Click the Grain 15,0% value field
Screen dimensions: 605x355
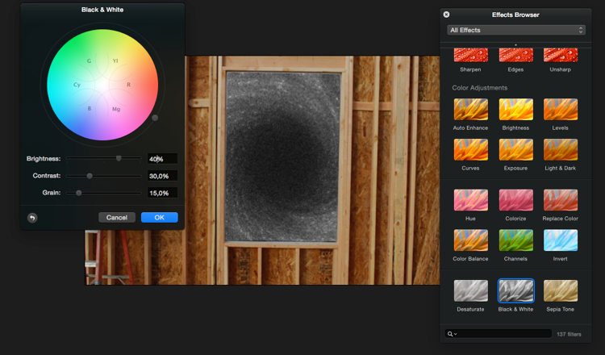click(162, 193)
